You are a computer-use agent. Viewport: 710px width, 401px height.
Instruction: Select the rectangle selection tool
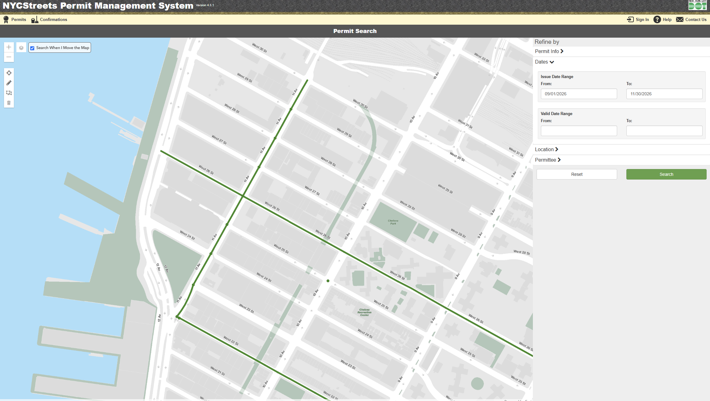pyautogui.click(x=9, y=93)
